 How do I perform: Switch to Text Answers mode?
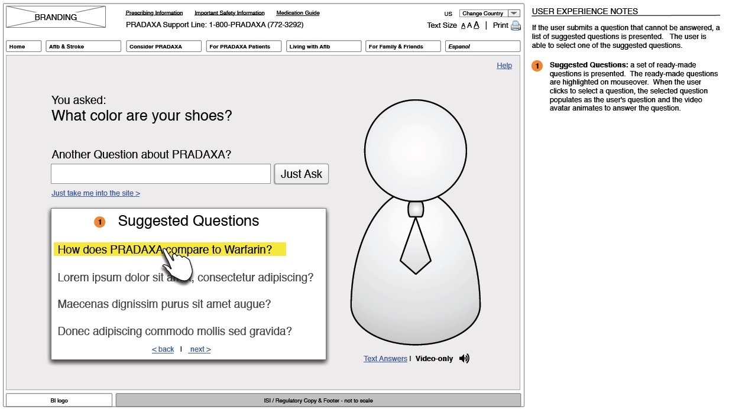click(385, 359)
